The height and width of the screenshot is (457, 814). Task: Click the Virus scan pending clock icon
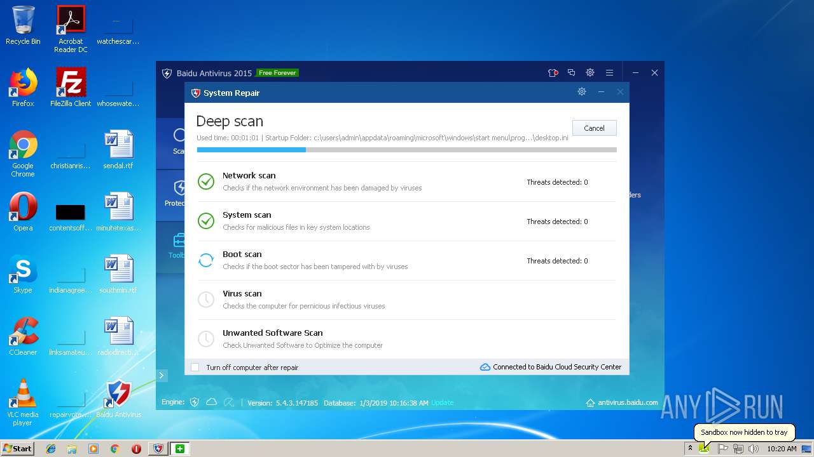click(206, 300)
